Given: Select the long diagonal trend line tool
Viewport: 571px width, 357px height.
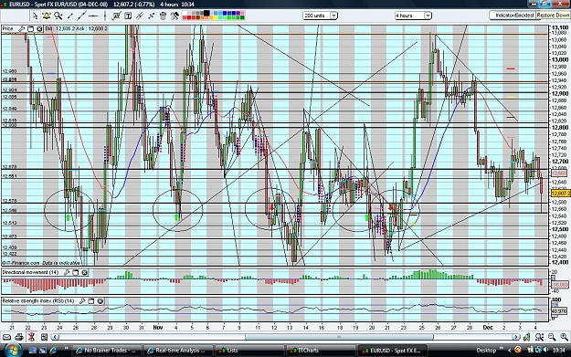Looking at the screenshot, I should coord(81,16).
